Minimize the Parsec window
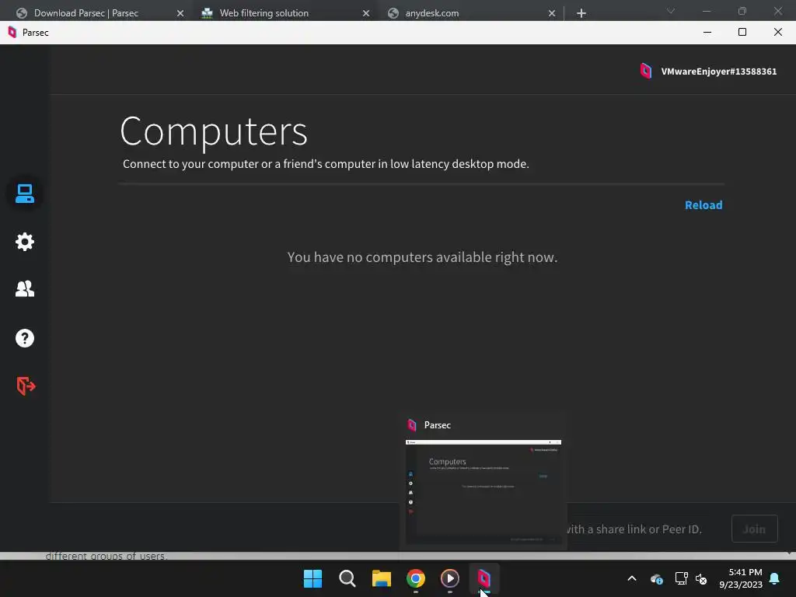Screen dimensions: 796x597 (x=707, y=32)
